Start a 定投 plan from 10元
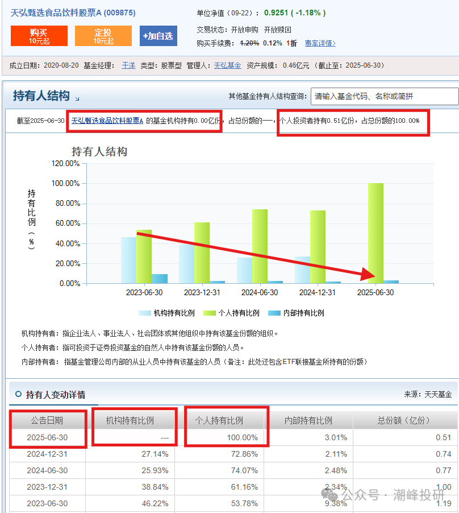 pos(103,36)
